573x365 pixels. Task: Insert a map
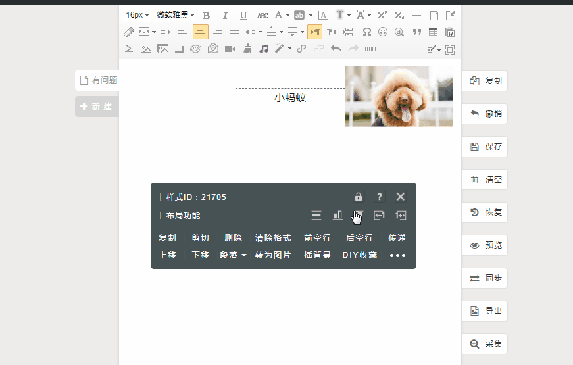coord(213,49)
